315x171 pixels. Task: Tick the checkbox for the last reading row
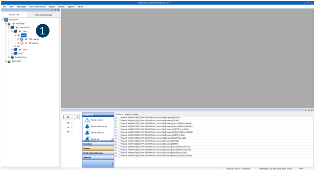coord(118,155)
